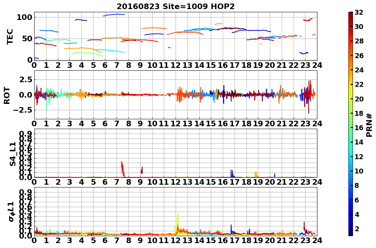Click the 23 hour tick under the σφL1 panel
The height and width of the screenshot is (248, 376).
click(x=305, y=240)
